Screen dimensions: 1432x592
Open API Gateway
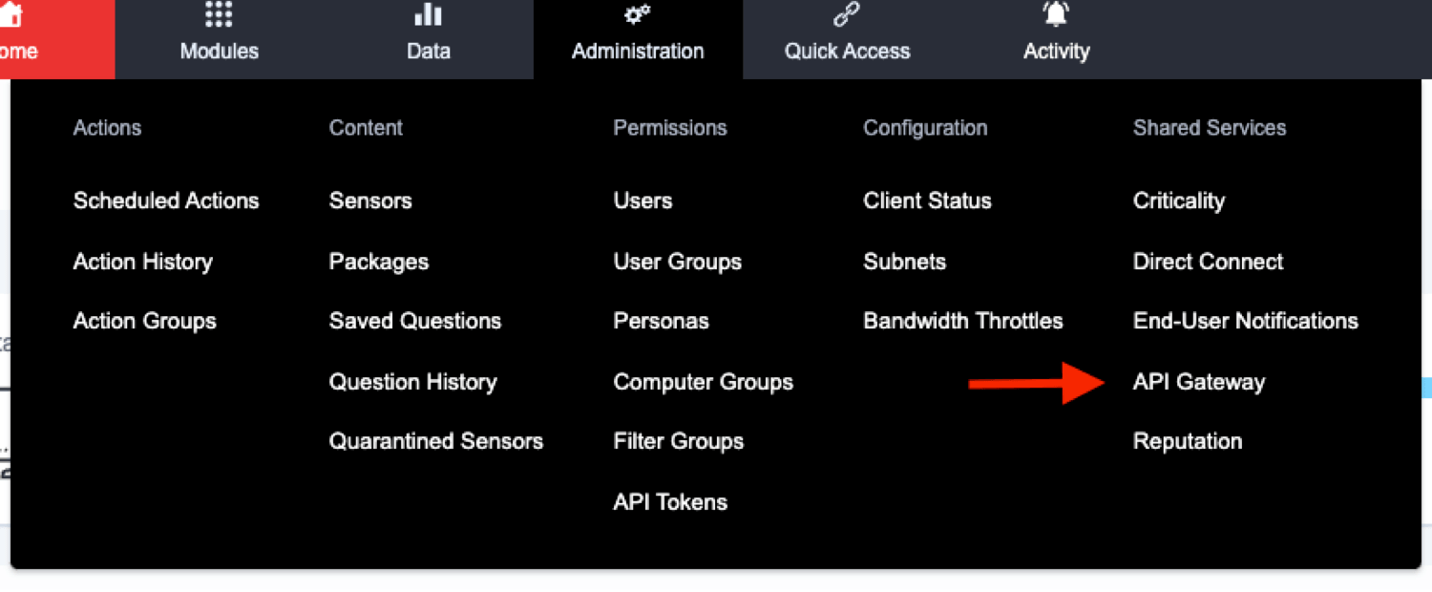pos(1199,382)
